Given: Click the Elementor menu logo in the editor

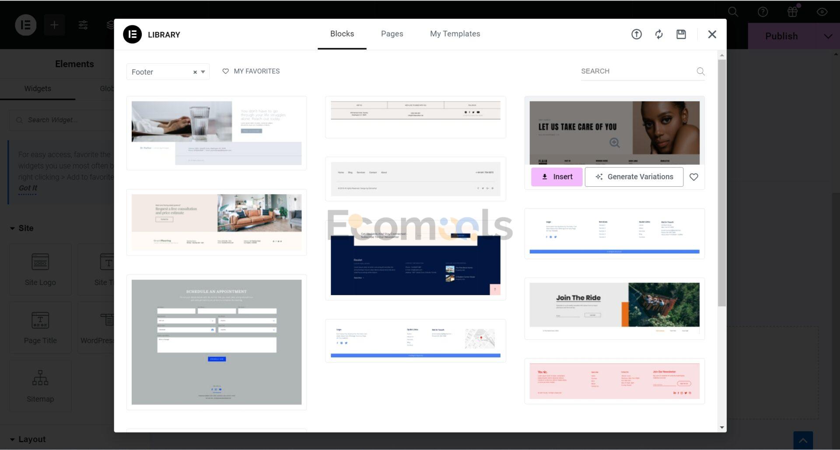Looking at the screenshot, I should (26, 25).
